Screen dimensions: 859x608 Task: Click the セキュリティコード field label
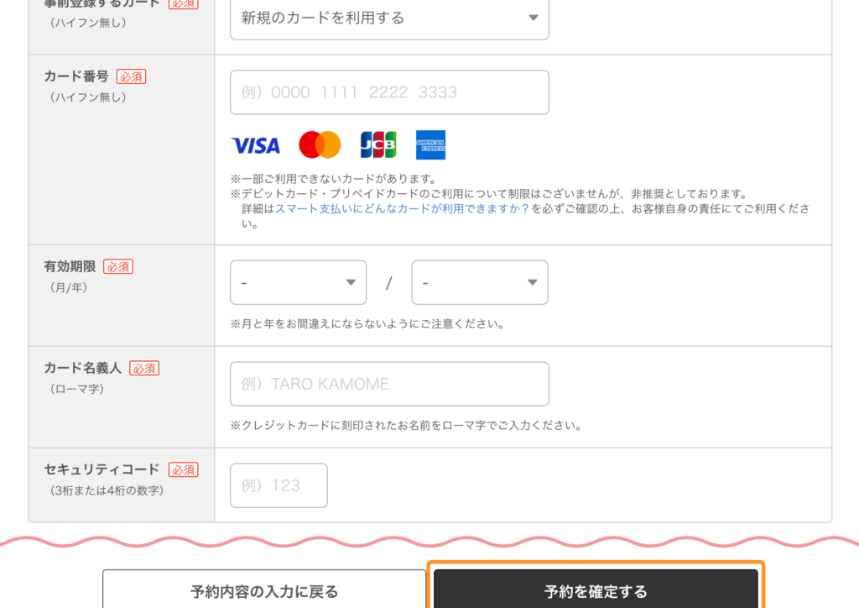(x=102, y=470)
